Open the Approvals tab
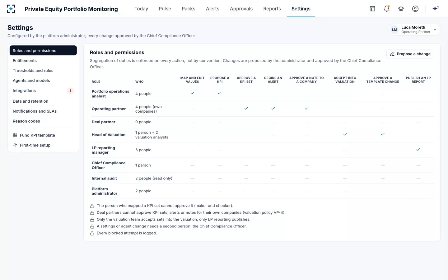 pos(241,9)
